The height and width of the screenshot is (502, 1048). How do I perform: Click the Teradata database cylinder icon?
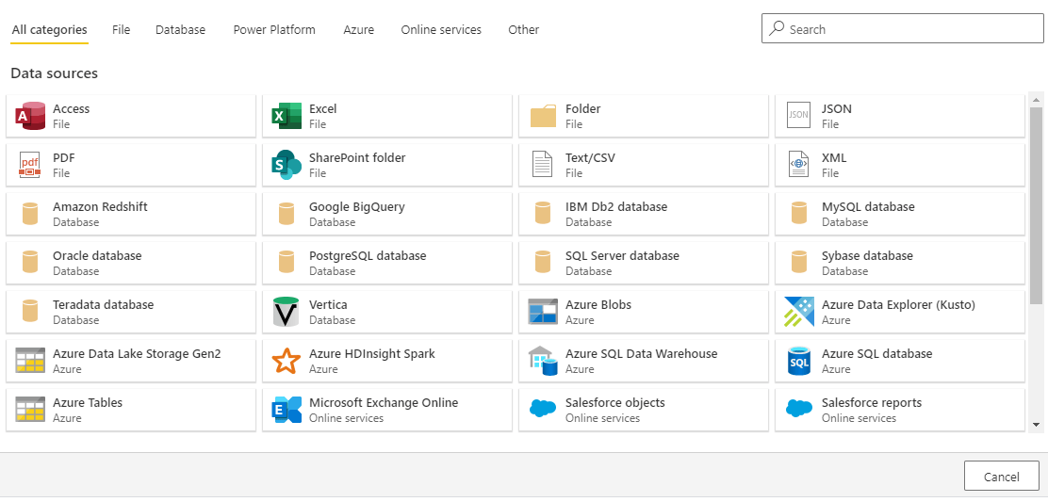pyautogui.click(x=30, y=312)
